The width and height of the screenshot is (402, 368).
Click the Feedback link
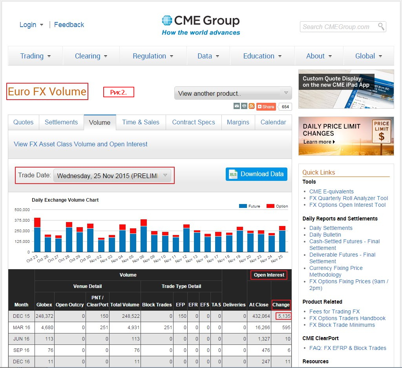[x=69, y=25]
